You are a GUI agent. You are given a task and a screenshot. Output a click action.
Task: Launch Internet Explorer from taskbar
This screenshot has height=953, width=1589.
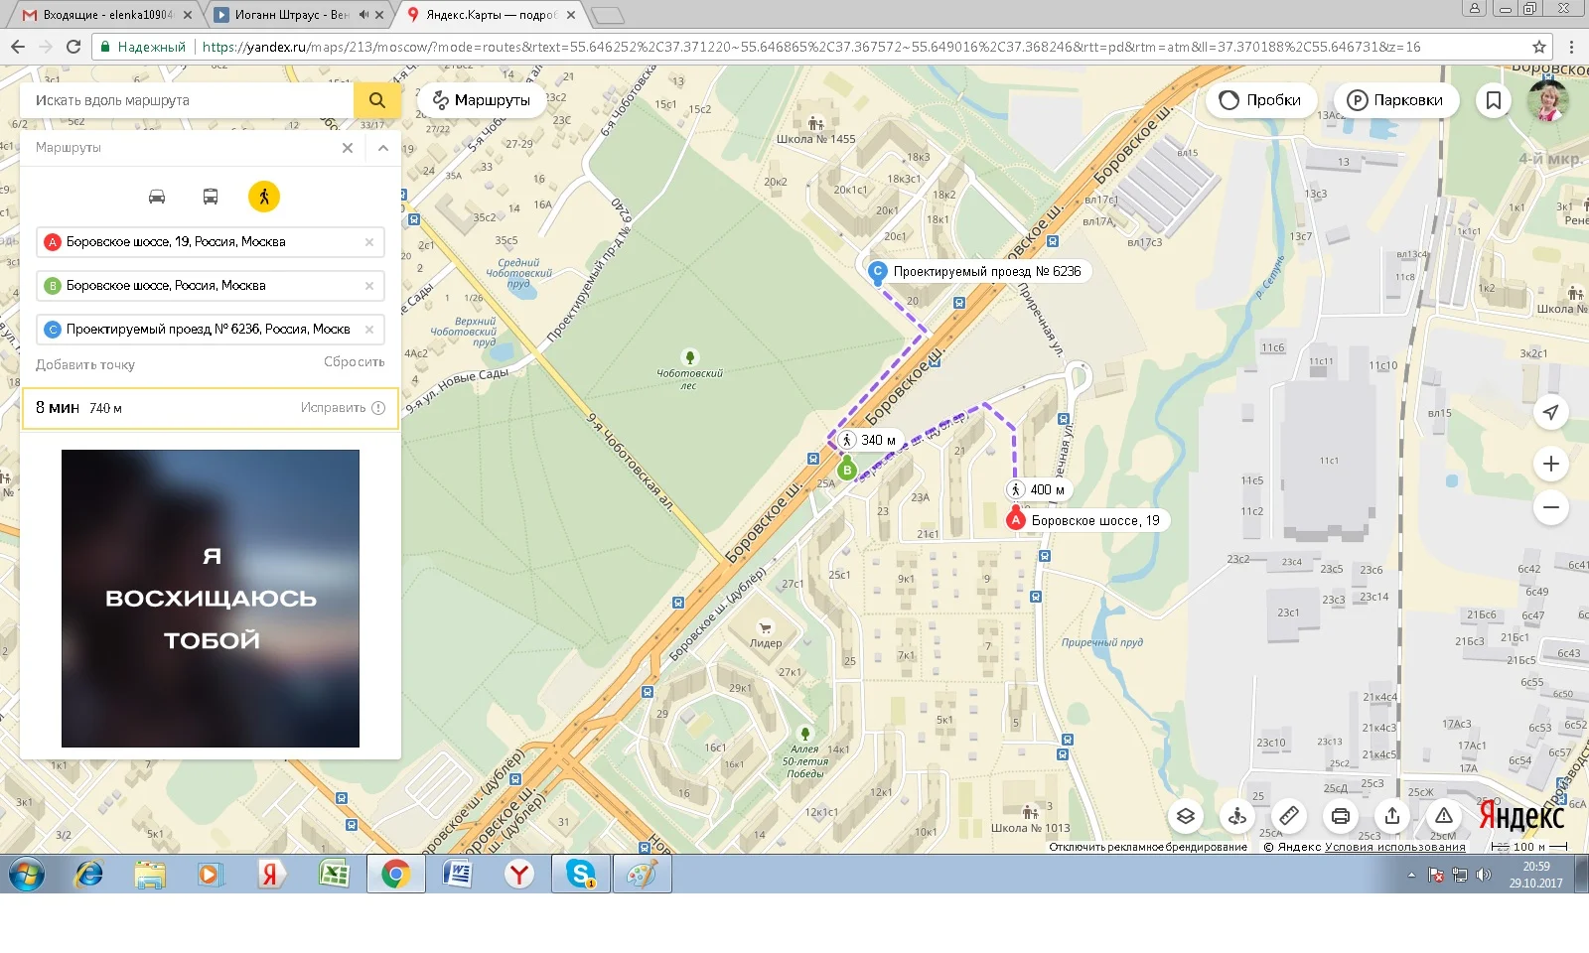click(x=89, y=875)
